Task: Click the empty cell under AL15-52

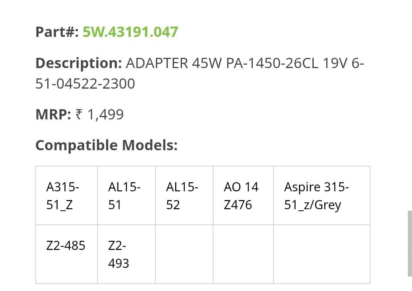Action: click(x=184, y=254)
